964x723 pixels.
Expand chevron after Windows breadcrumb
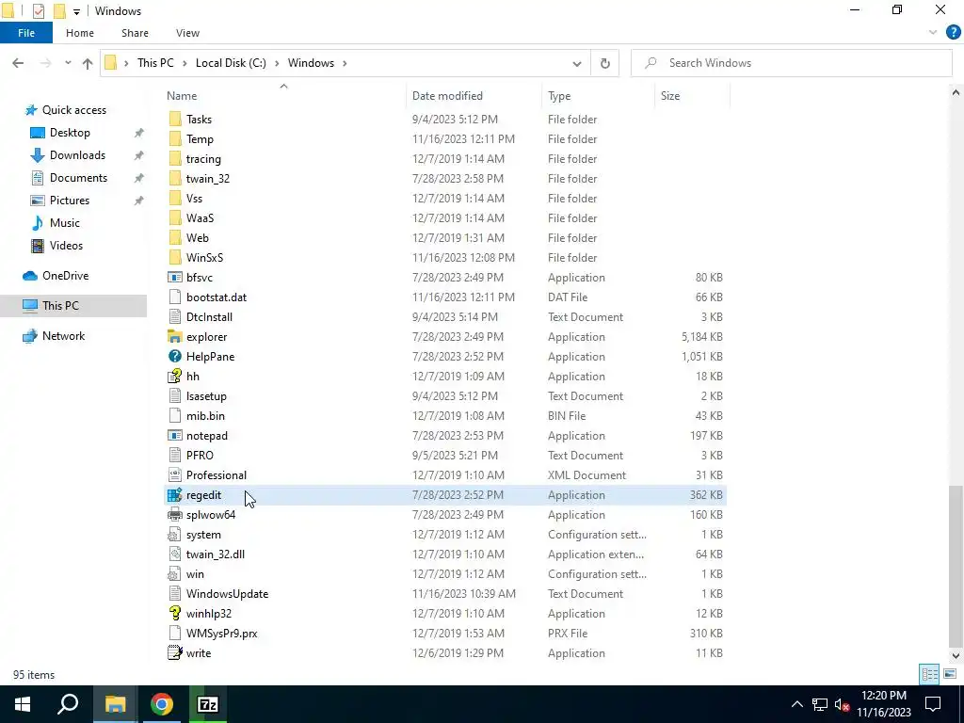[345, 63]
